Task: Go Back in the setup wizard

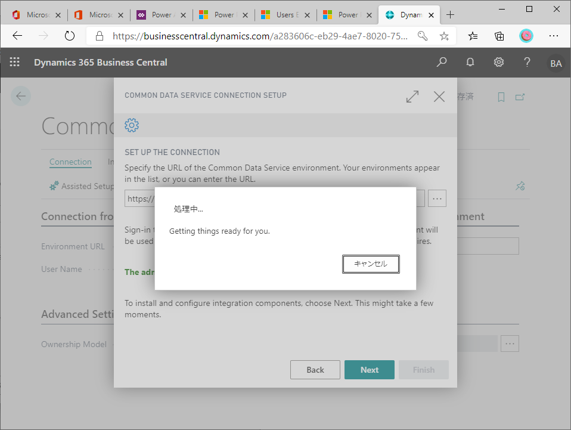Action: click(x=315, y=370)
